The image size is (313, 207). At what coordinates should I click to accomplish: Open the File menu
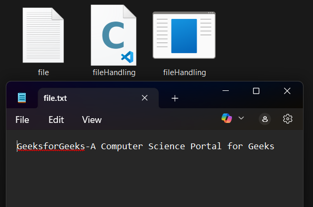[22, 120]
